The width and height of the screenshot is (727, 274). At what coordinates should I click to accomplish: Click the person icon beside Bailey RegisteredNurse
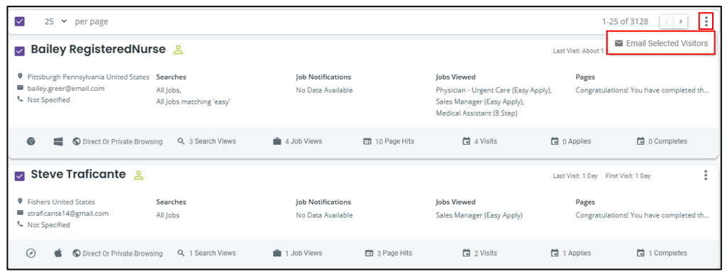pyautogui.click(x=179, y=50)
